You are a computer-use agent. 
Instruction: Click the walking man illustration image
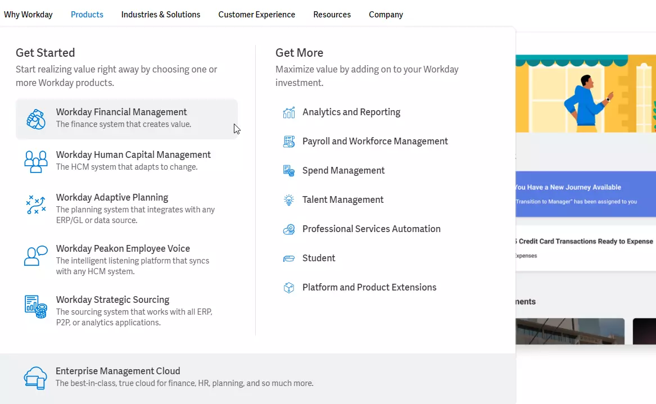tap(586, 94)
